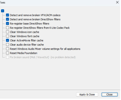Viewport: 121px width, 100px height.
Task: Enable Clear Windows font cache checkbox
Action: (x=7, y=36)
